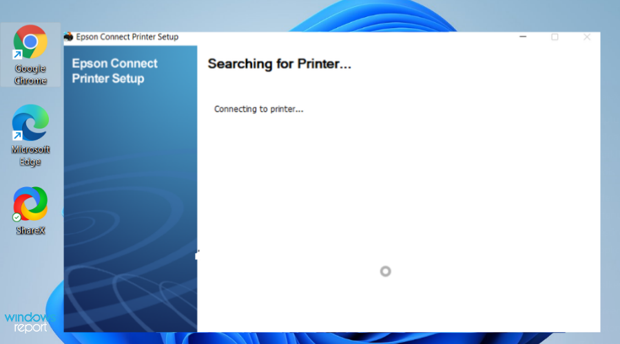Click the 'Searching for Printer...' heading
620x344 pixels.
[279, 63]
